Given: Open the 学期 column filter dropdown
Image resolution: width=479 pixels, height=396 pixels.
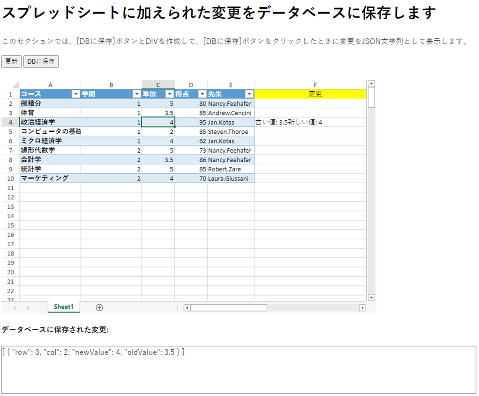Looking at the screenshot, I should click(x=136, y=94).
